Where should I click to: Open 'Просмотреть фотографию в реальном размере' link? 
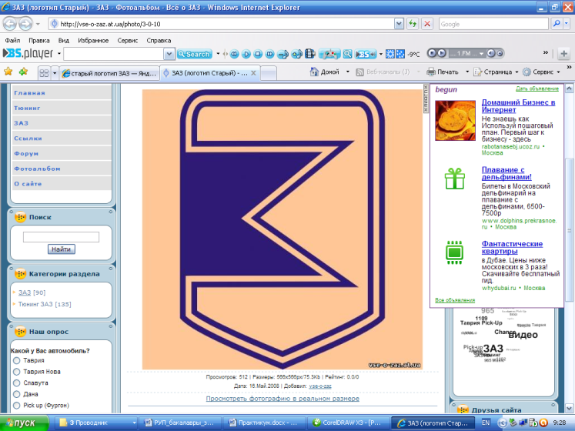[x=282, y=399]
